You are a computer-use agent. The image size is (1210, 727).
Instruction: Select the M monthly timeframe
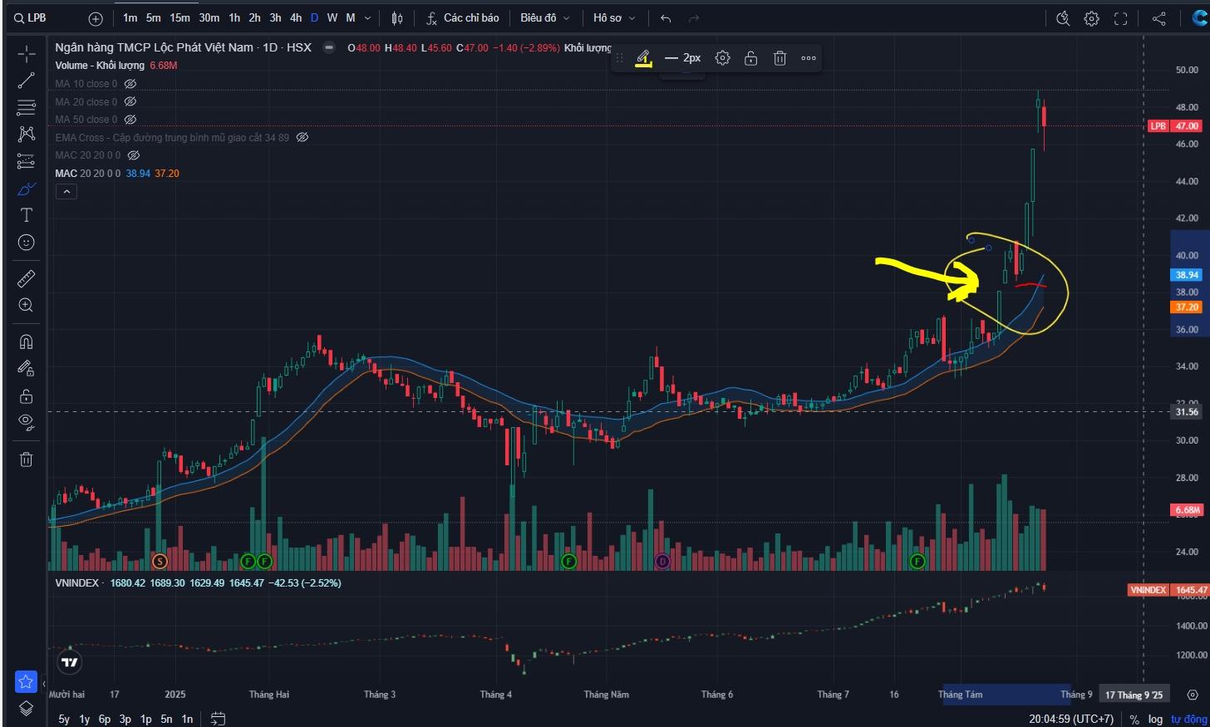[351, 18]
